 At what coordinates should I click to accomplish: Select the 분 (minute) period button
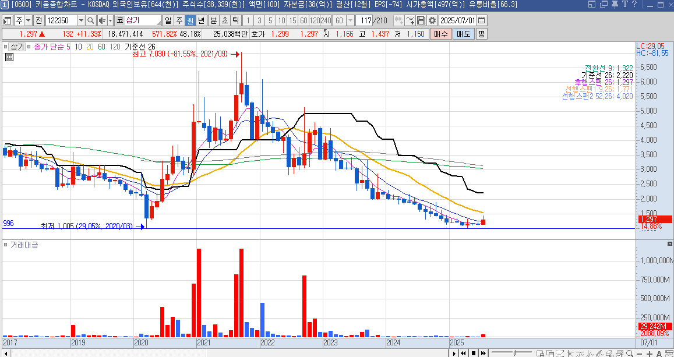pyautogui.click(x=214, y=20)
